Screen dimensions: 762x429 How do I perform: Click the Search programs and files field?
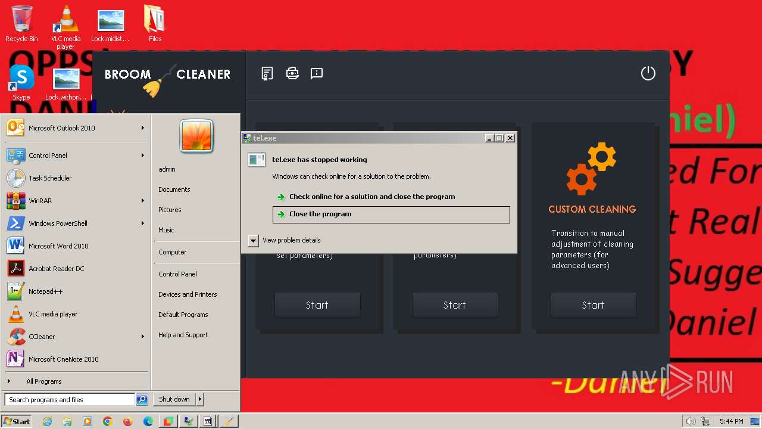point(70,400)
